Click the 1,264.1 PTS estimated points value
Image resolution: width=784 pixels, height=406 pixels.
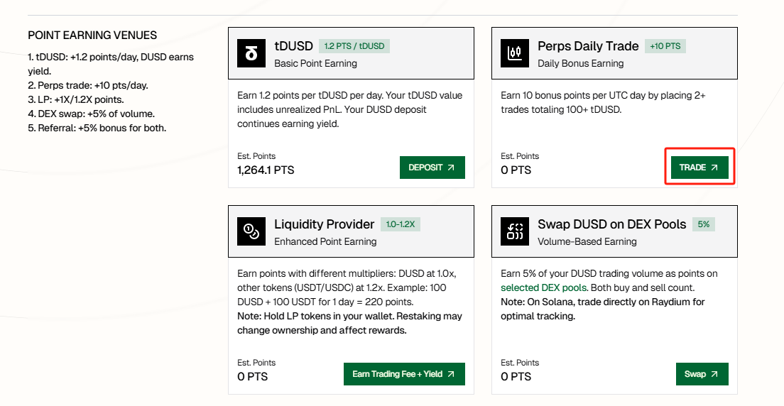pos(266,170)
